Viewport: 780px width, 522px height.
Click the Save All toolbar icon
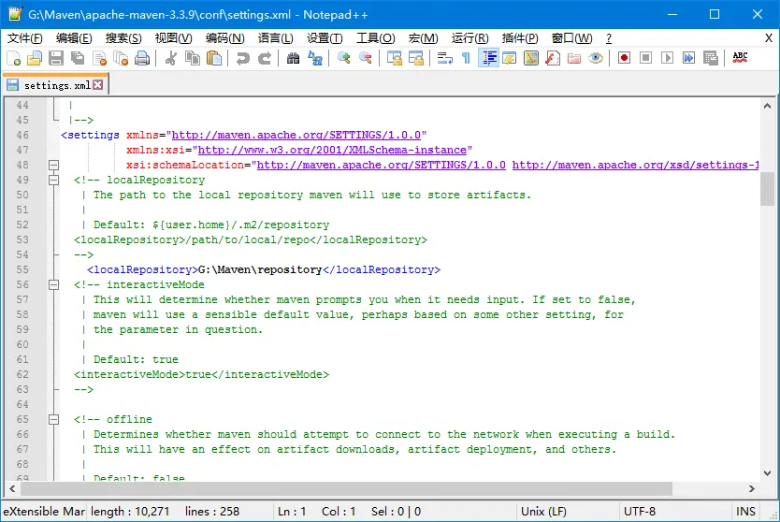click(77, 58)
